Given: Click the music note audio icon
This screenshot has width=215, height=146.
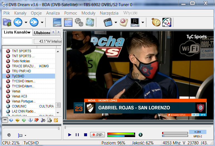Looking at the screenshot, I should click(x=43, y=120).
